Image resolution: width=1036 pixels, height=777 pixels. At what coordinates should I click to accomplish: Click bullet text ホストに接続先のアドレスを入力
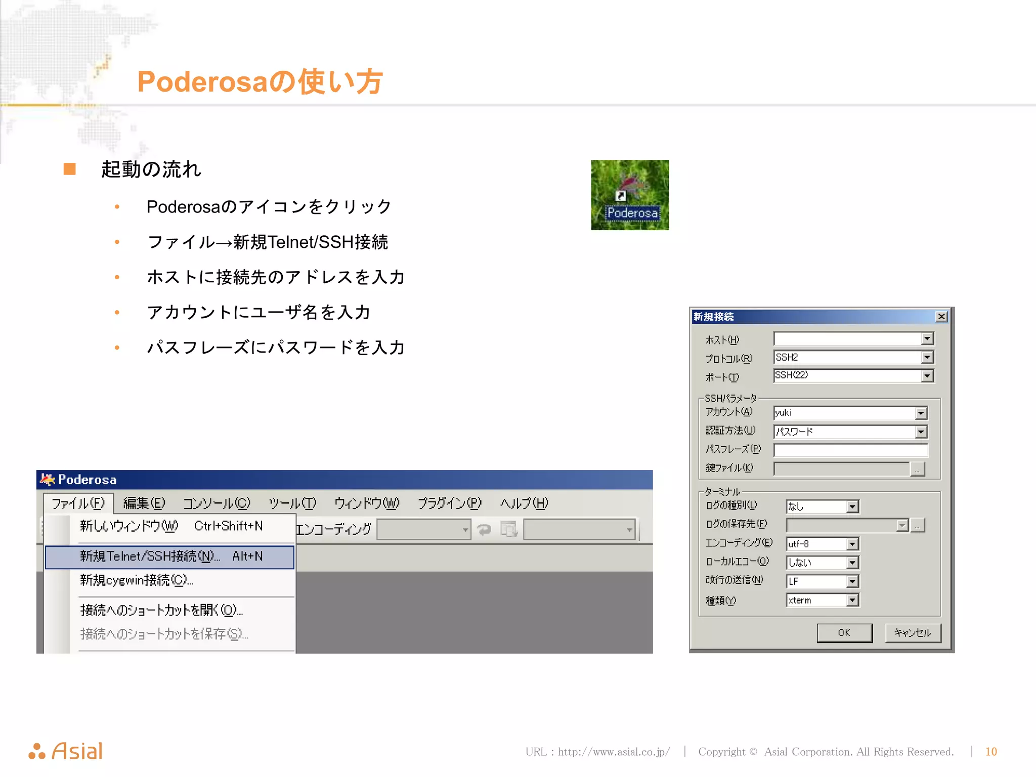pos(276,277)
